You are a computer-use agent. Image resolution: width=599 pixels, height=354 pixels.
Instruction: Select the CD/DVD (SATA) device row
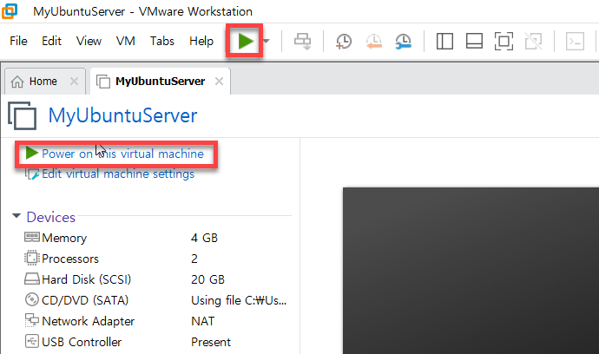click(156, 300)
